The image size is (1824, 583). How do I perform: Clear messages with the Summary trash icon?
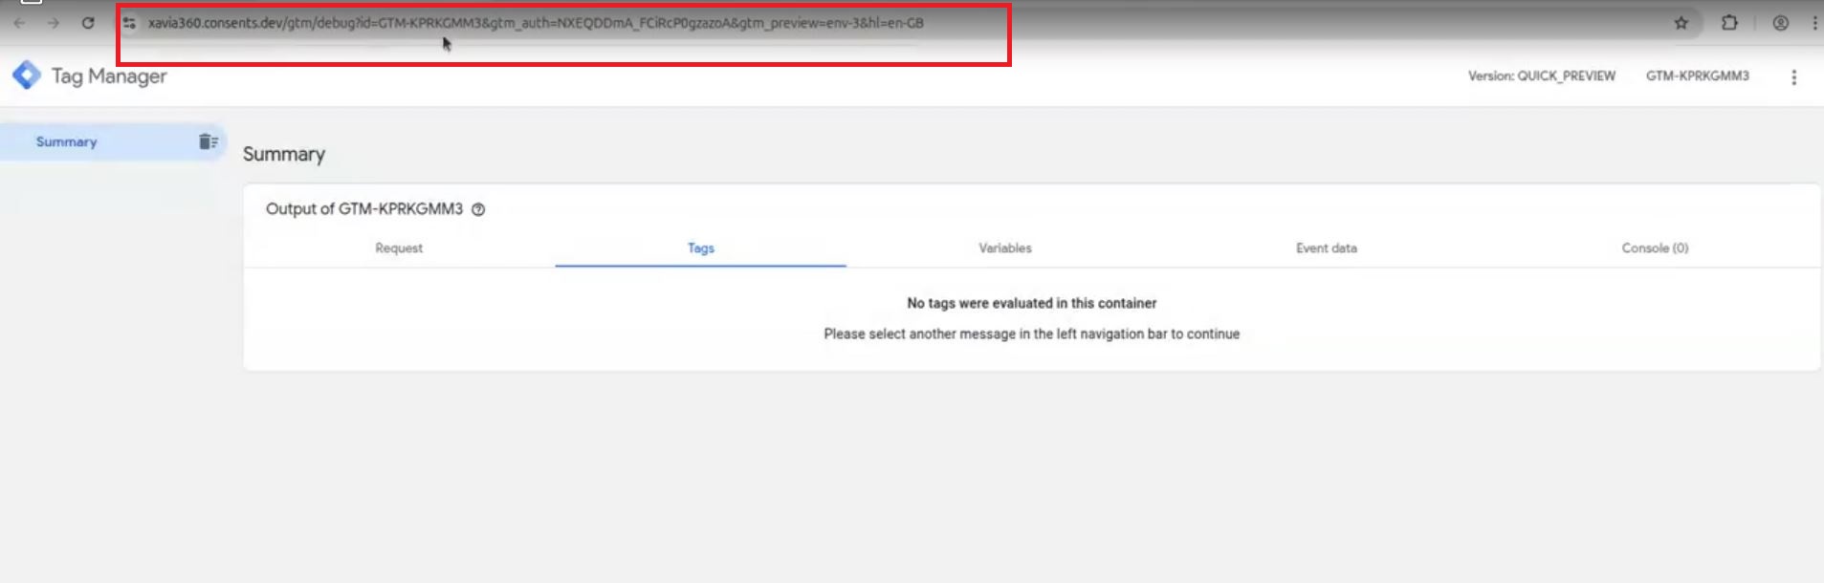point(208,141)
